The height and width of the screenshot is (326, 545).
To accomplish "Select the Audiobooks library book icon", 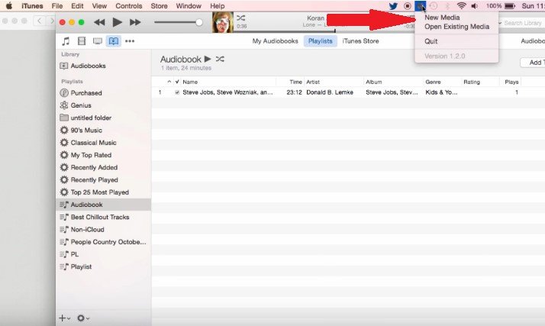I will click(x=114, y=41).
